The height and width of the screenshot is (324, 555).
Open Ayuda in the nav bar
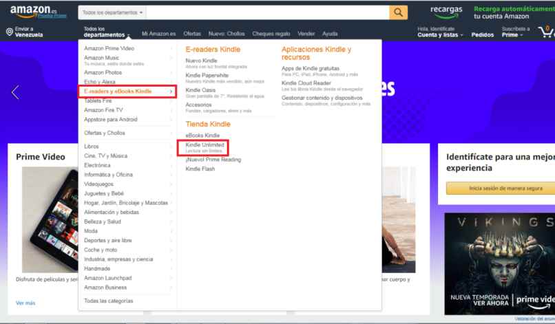[330, 34]
